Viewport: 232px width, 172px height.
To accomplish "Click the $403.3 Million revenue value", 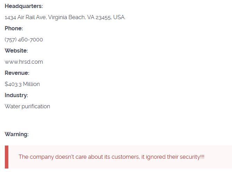I will click(22, 84).
